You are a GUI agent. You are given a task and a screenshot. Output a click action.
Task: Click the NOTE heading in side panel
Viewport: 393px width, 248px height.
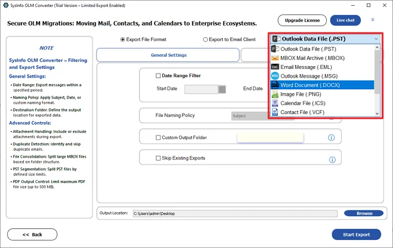pos(47,48)
